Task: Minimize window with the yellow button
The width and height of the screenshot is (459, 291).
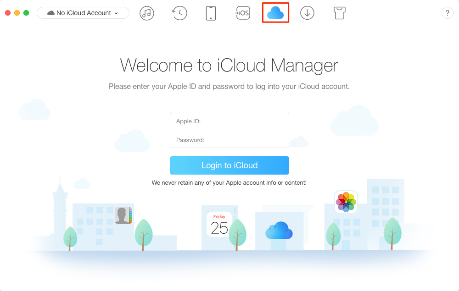Action: point(17,13)
